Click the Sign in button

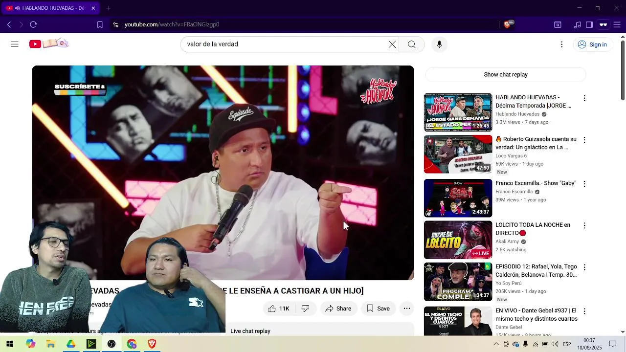(592, 44)
